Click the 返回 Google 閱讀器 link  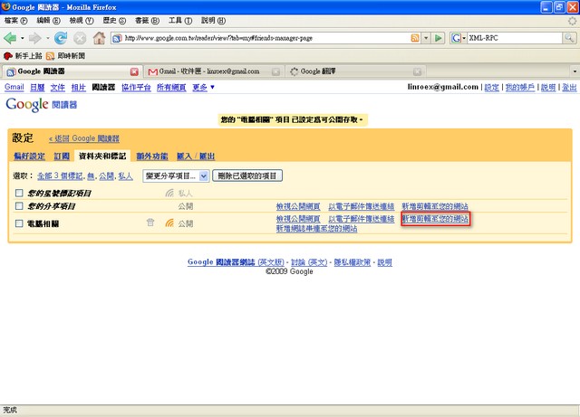click(84, 138)
